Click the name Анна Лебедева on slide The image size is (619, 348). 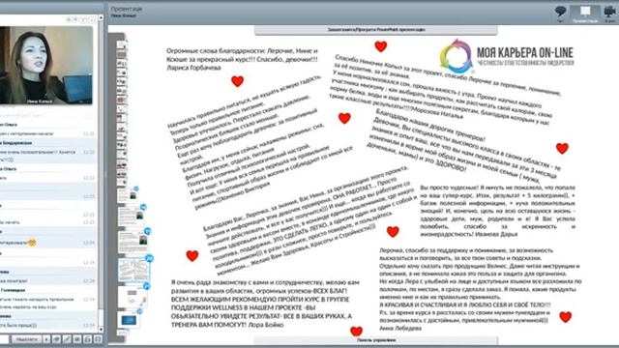coord(400,328)
